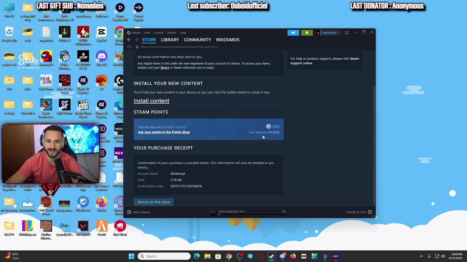Open the green Steam notifications bell
This screenshot has height=262, width=467.
[307, 33]
